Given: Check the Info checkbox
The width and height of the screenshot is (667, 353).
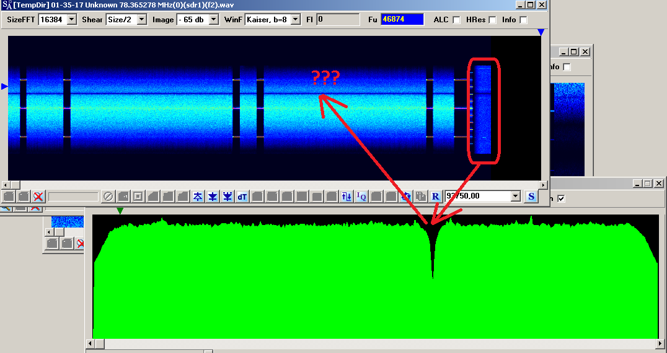Looking at the screenshot, I should (524, 20).
